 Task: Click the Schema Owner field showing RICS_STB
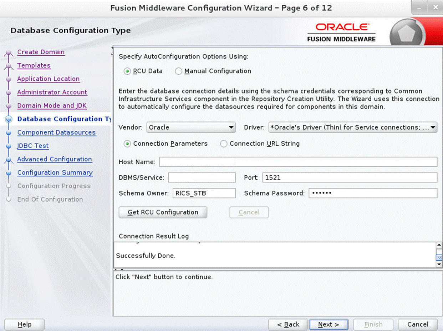pyautogui.click(x=203, y=193)
